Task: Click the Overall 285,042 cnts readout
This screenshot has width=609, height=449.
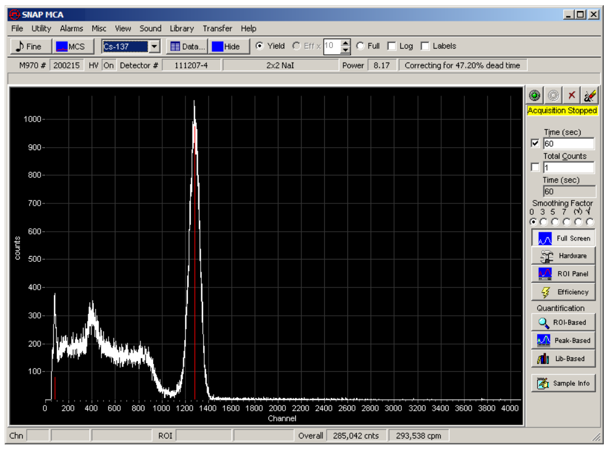Action: (356, 436)
